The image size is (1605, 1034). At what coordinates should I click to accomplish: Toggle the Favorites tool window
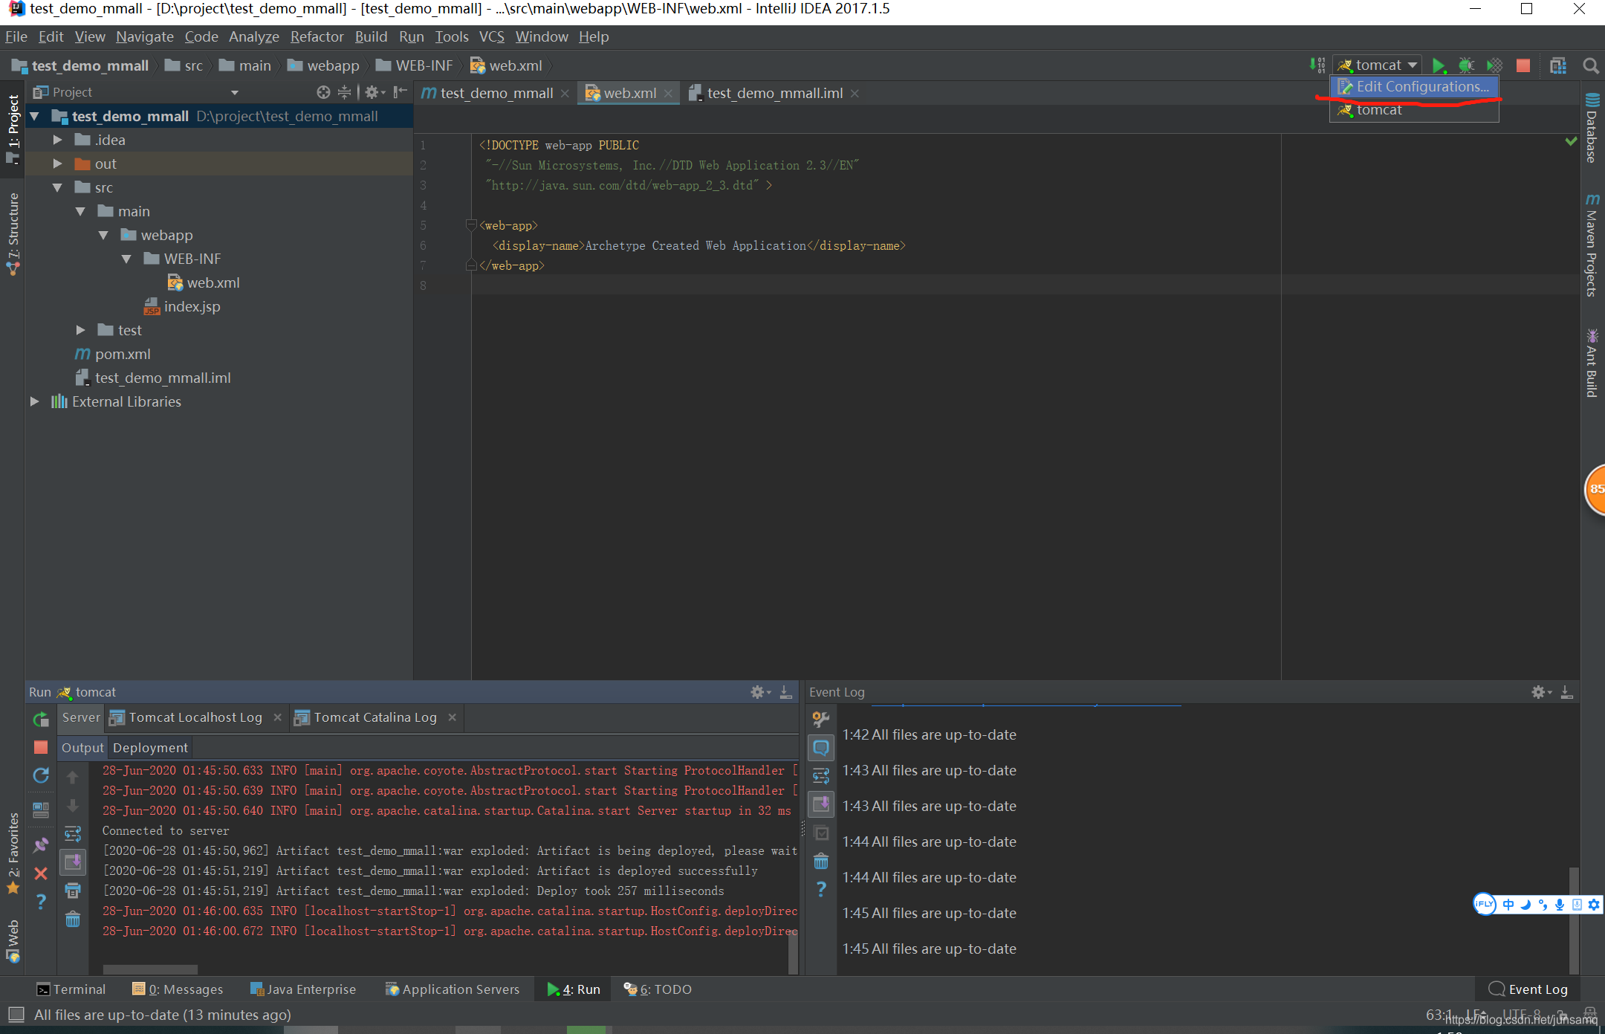click(13, 853)
